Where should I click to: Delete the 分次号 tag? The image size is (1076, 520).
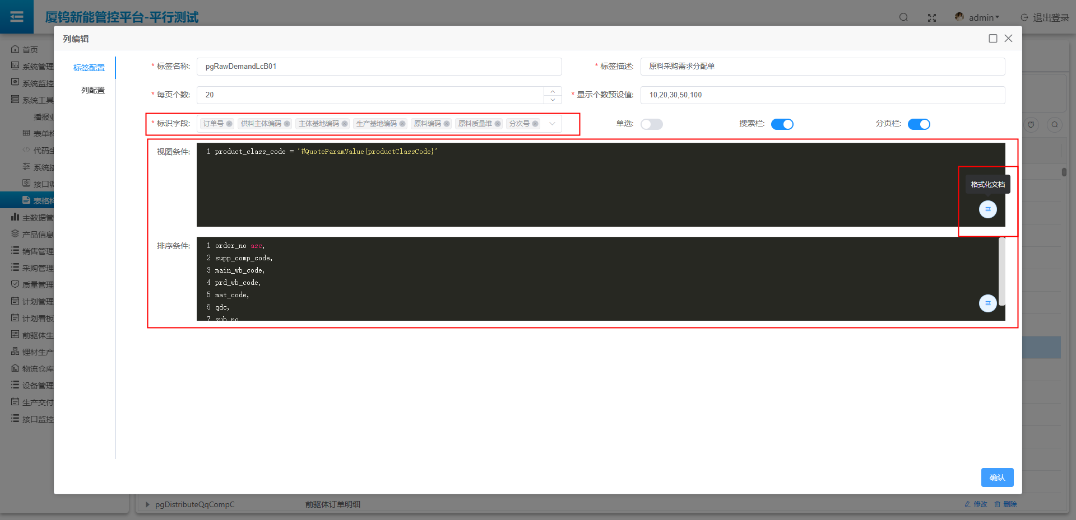pos(535,124)
